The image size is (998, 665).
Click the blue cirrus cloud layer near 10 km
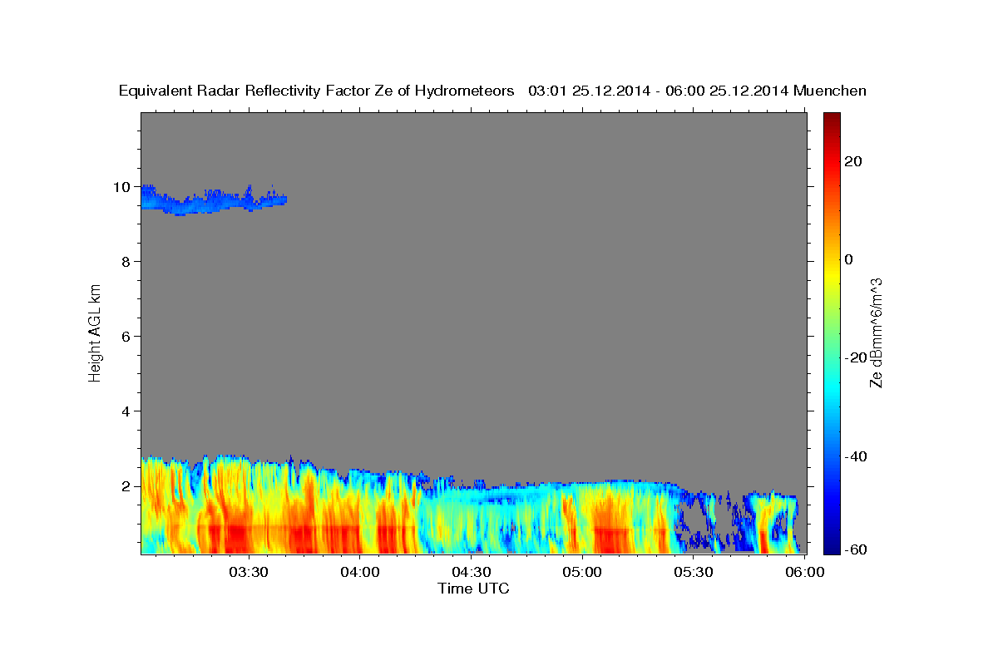(x=213, y=200)
